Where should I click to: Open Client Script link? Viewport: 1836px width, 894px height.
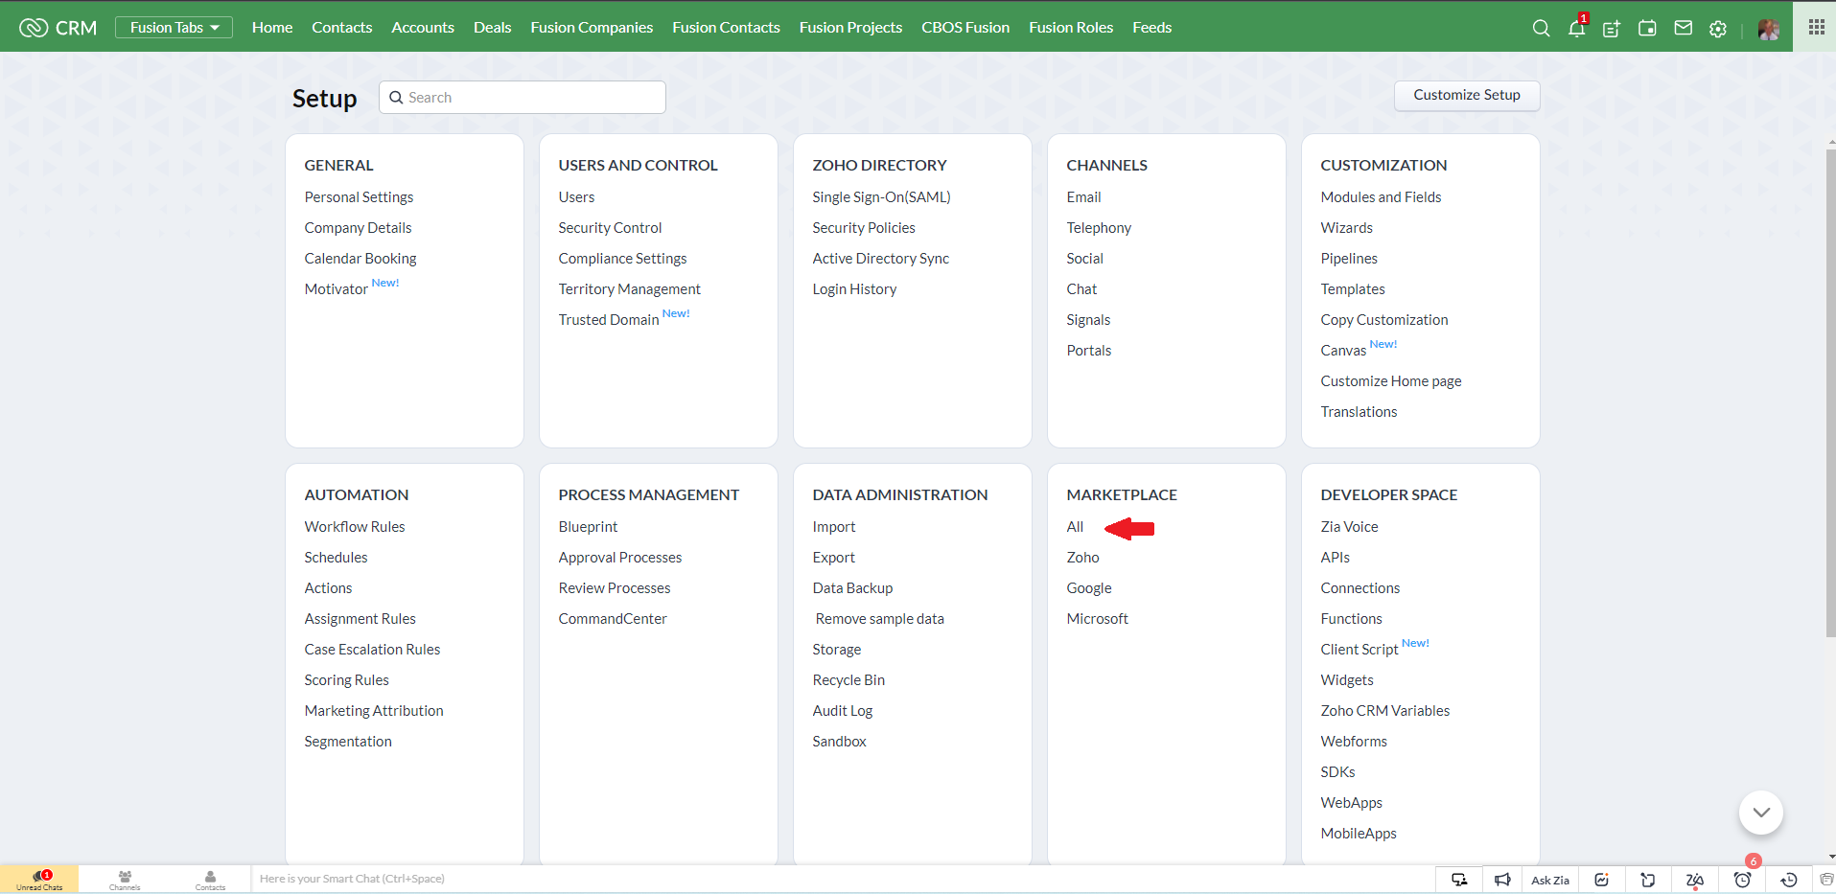(x=1360, y=650)
